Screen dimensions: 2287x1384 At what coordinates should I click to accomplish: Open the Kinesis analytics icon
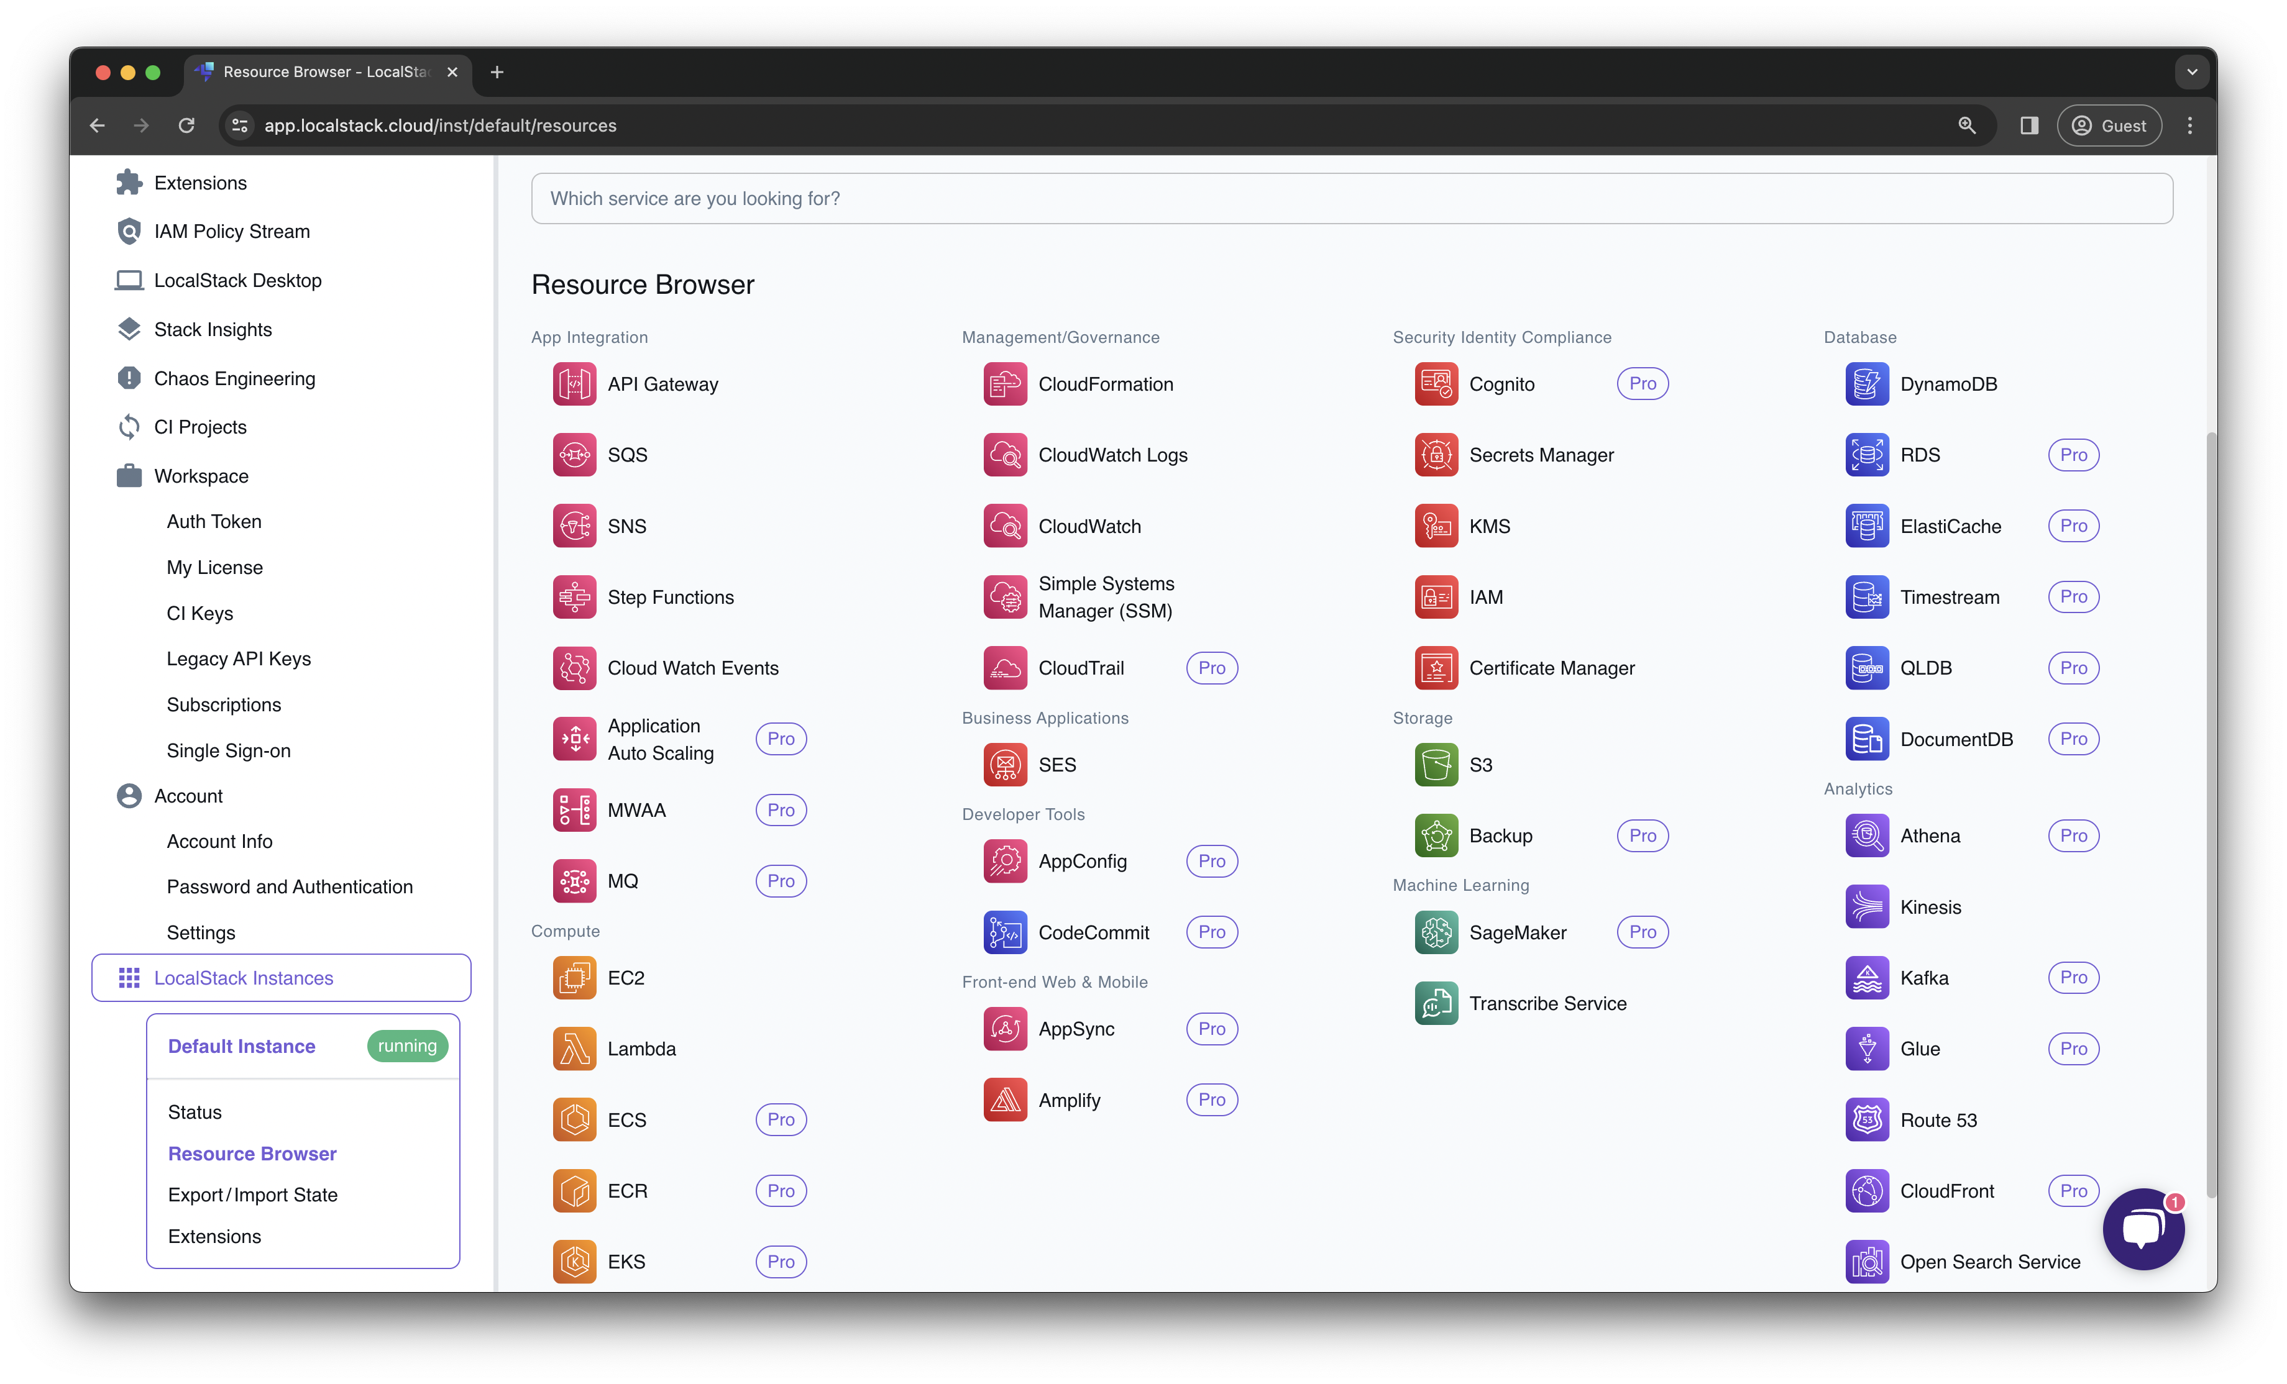(1866, 906)
